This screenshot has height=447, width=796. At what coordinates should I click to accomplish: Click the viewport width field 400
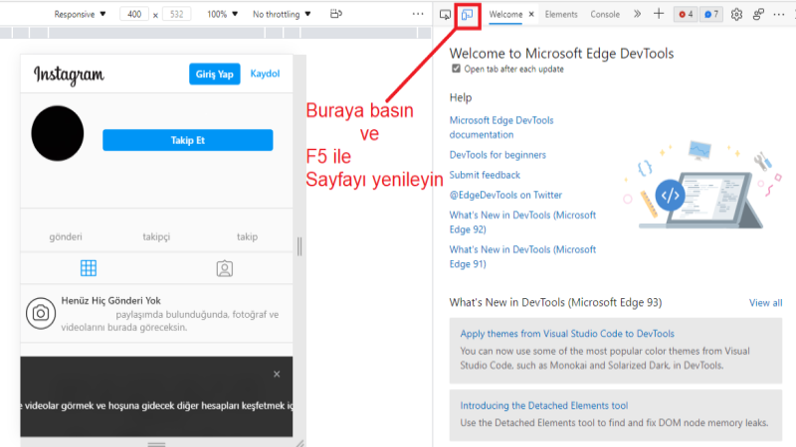tap(134, 14)
